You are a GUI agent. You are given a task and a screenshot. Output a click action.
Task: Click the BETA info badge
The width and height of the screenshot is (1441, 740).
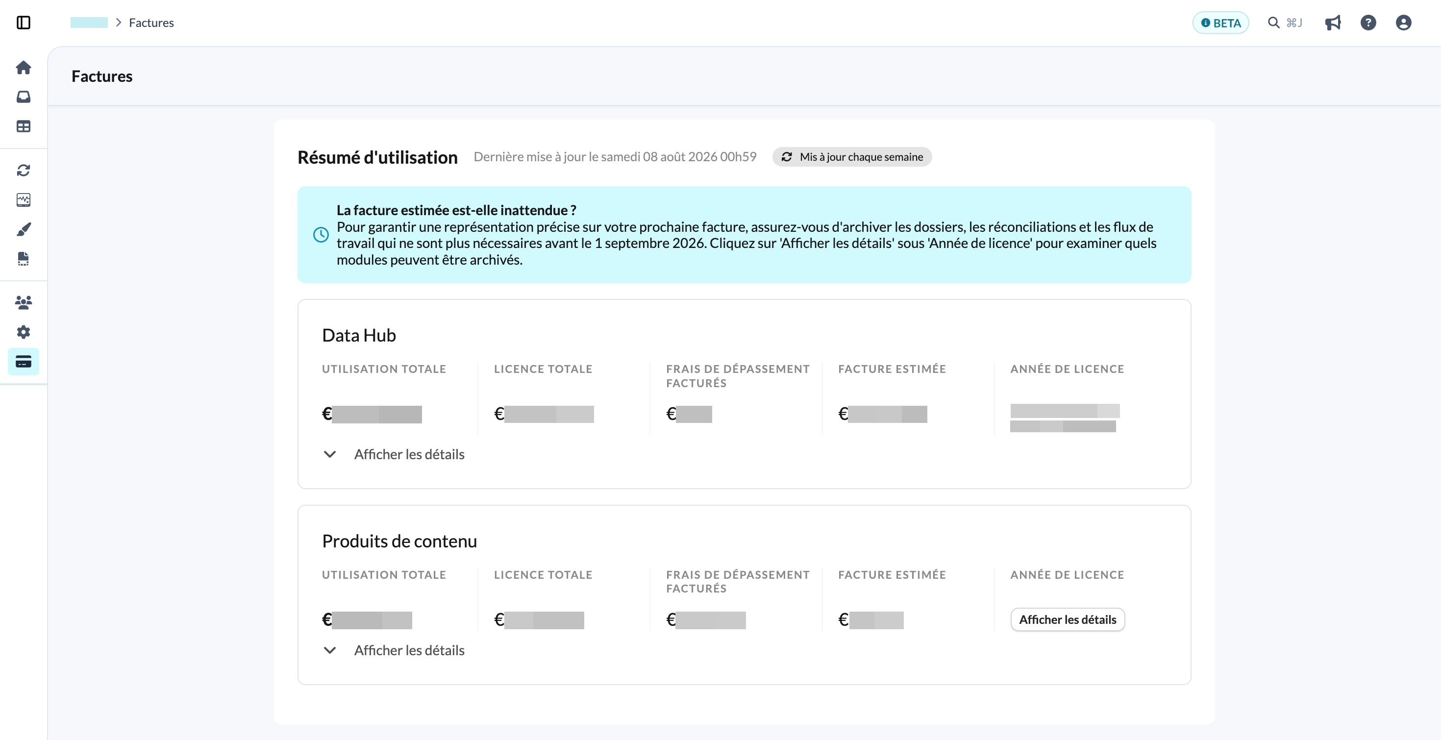(1220, 23)
